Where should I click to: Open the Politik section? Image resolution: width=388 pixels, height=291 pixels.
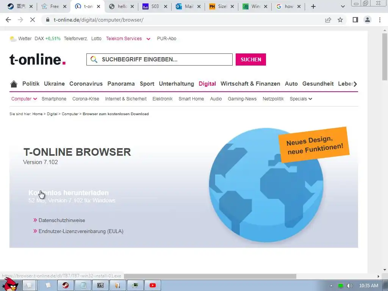click(x=31, y=84)
